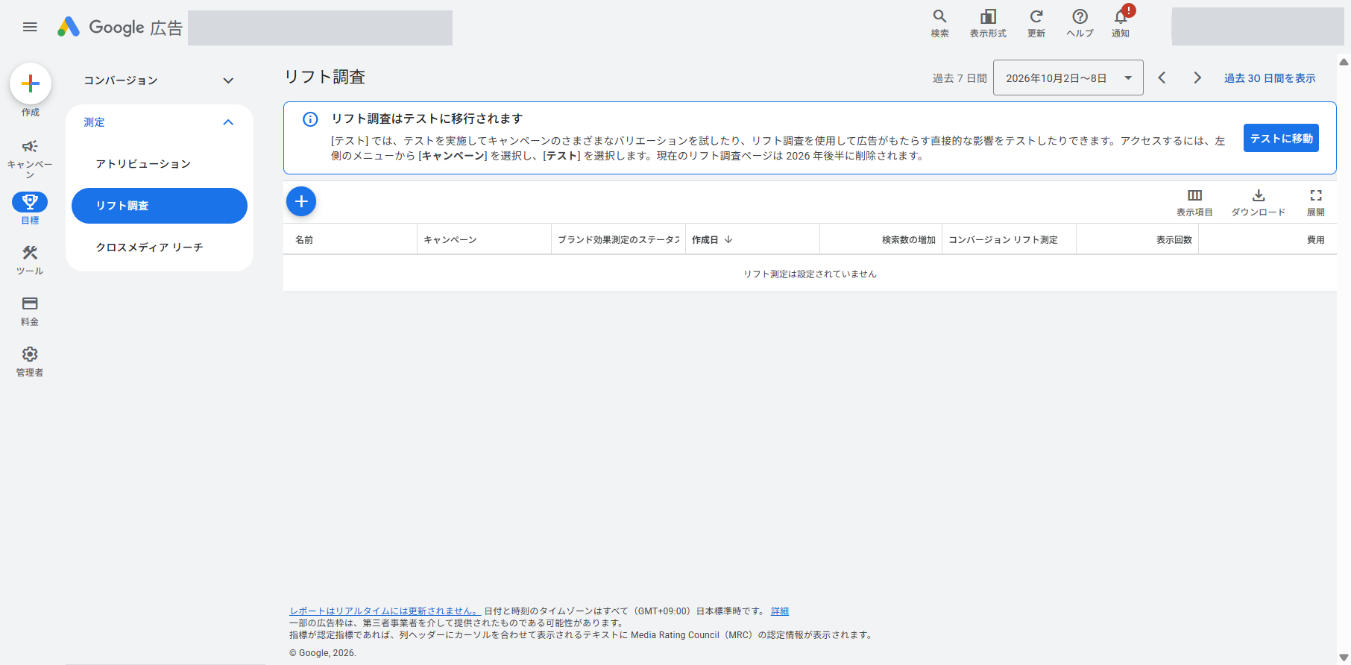Download the table via ダウンロード
1351x665 pixels.
coord(1259,202)
